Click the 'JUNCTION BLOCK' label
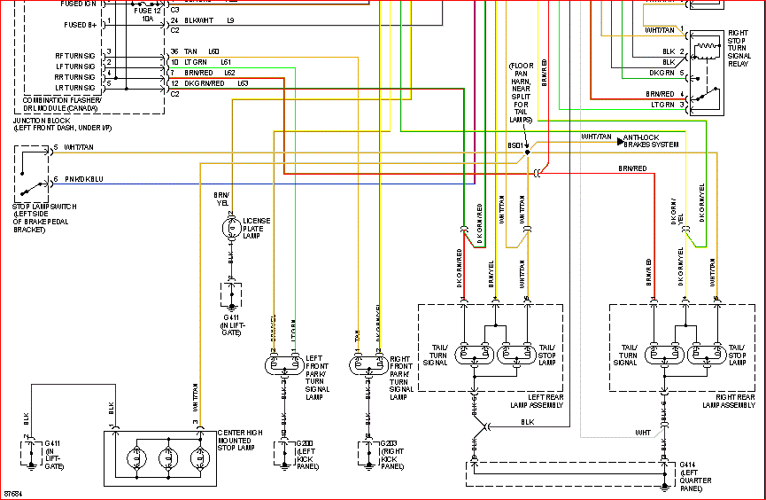This screenshot has height=500, width=766. (x=42, y=121)
